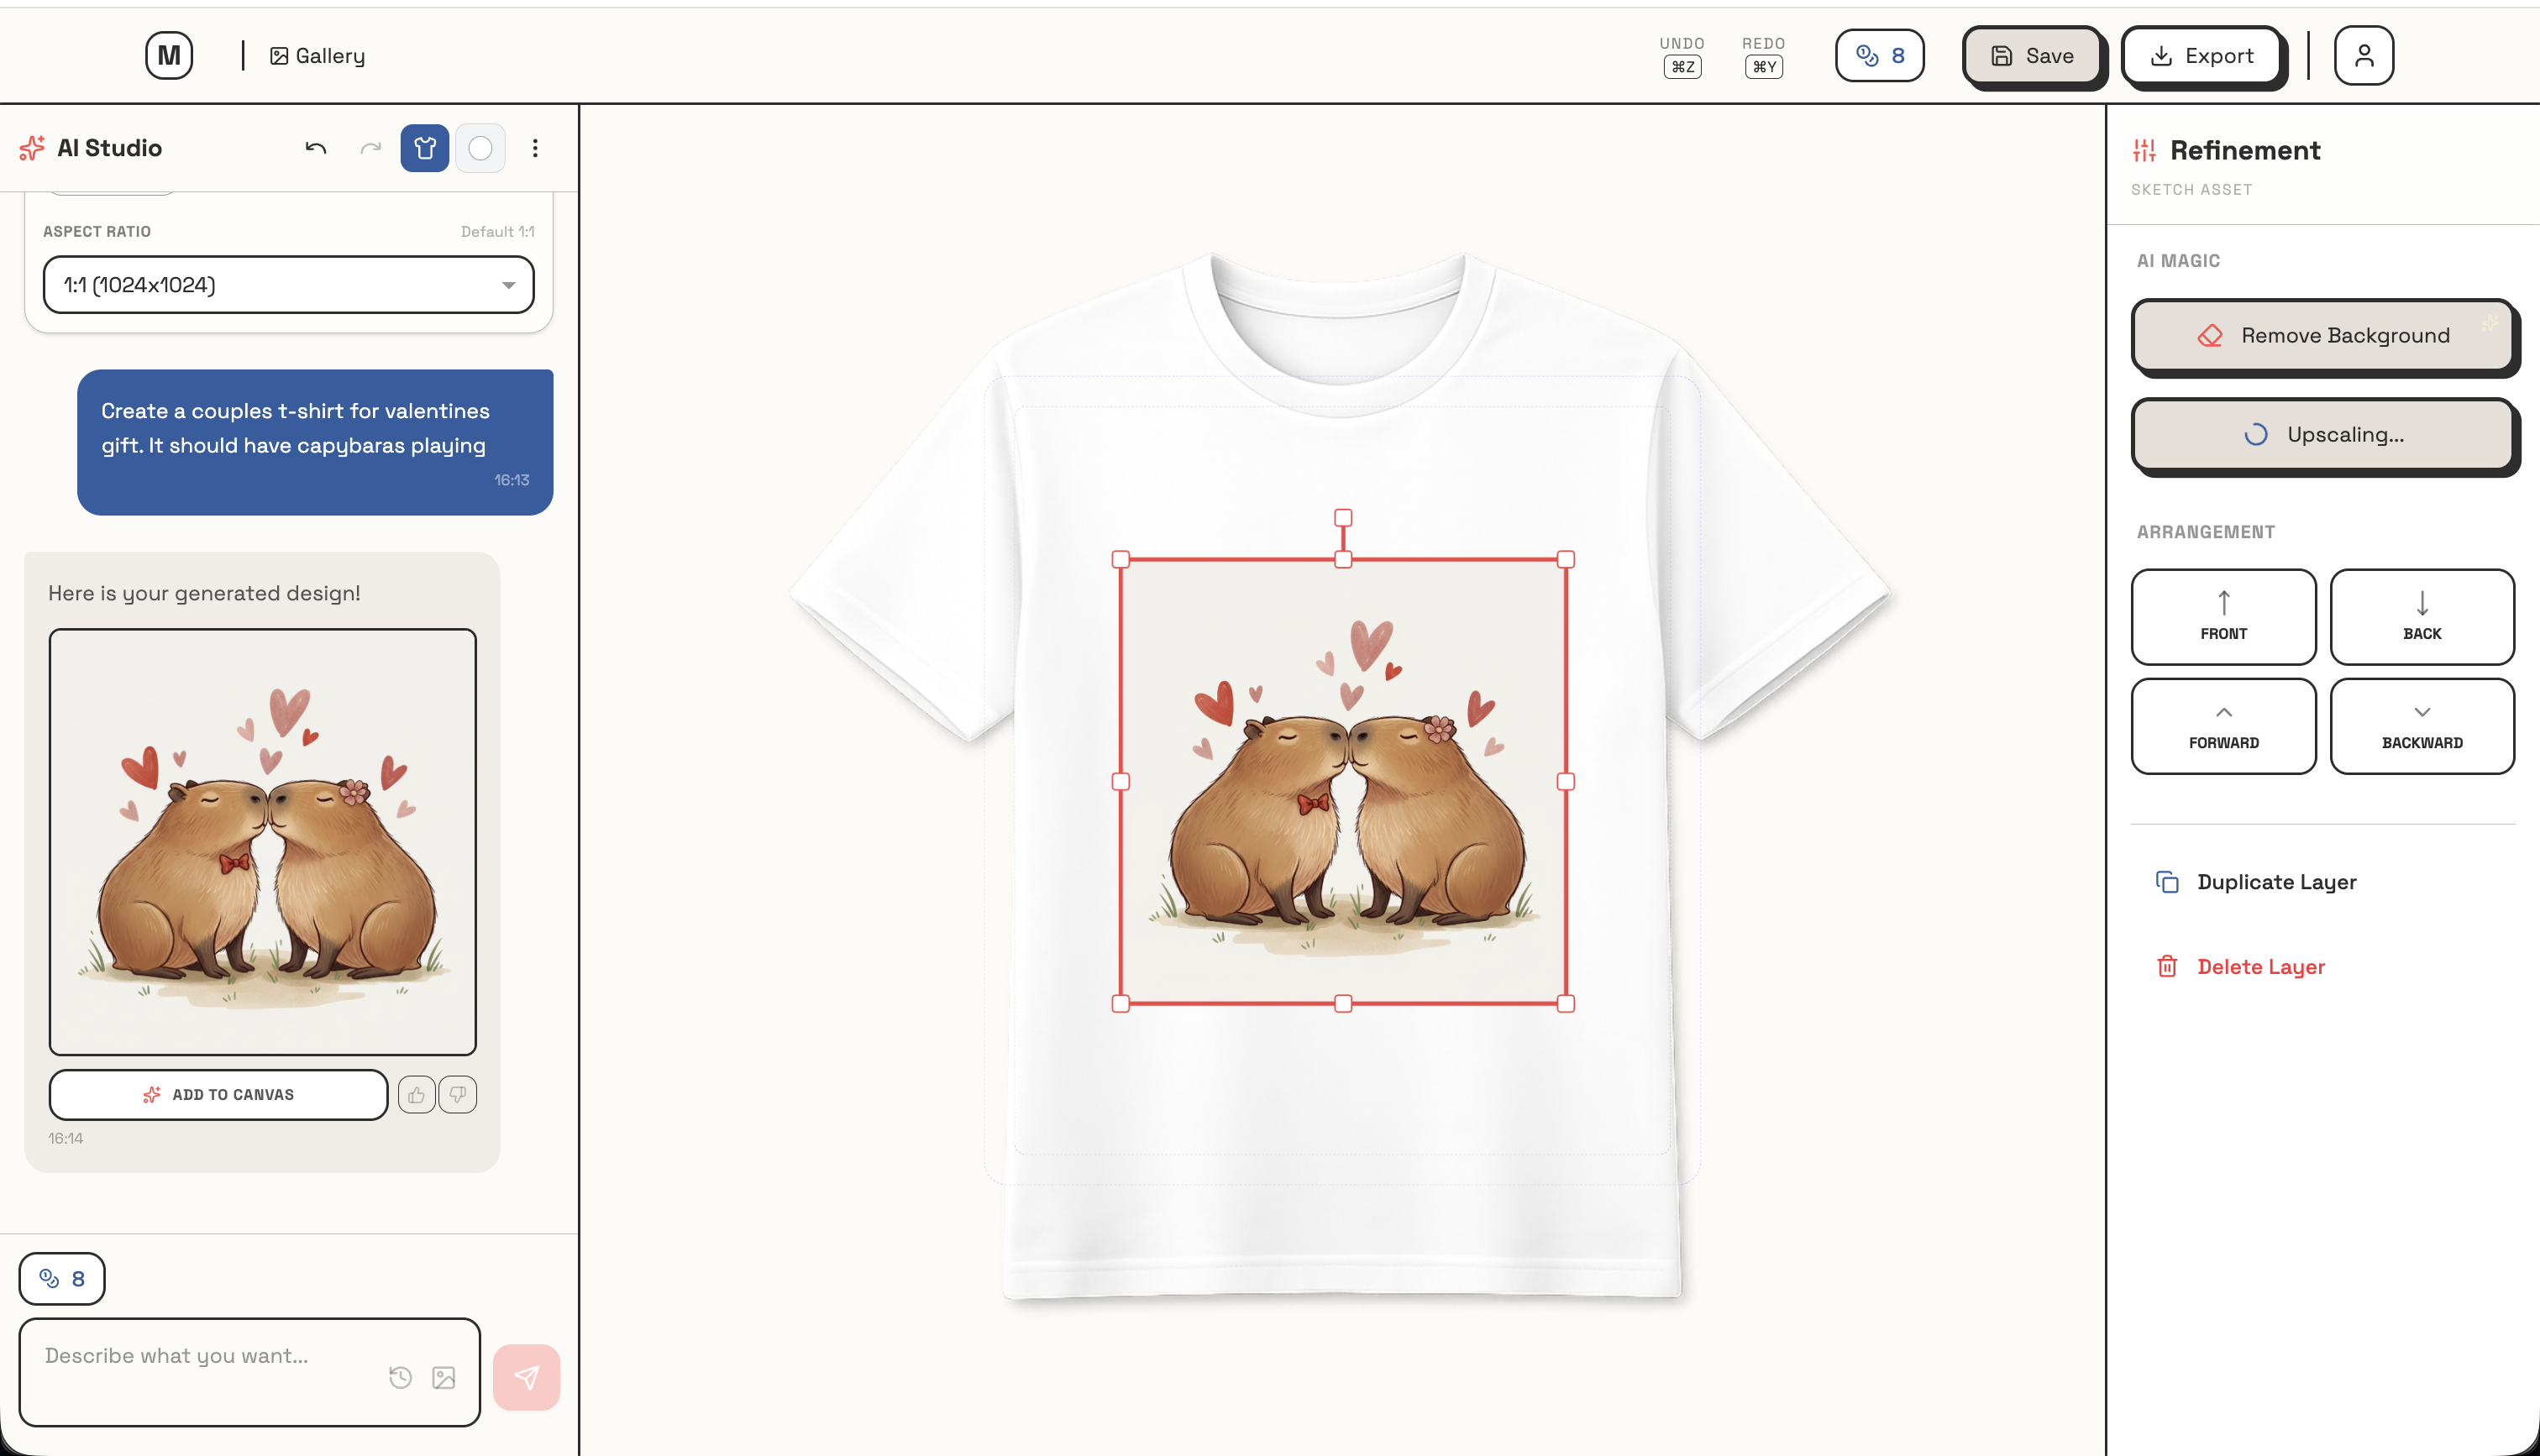The width and height of the screenshot is (2540, 1456).
Task: Select the t-shirt mockup view icon
Action: click(425, 148)
